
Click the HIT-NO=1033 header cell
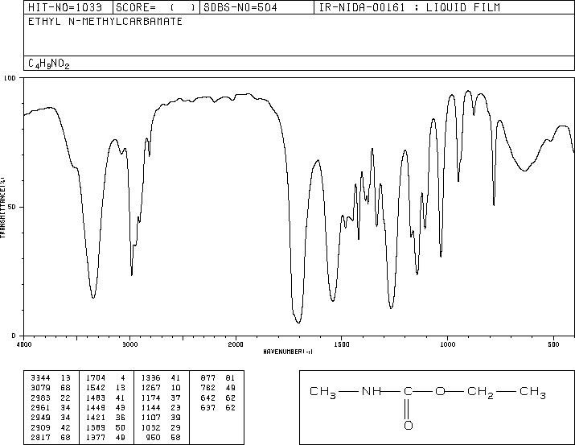point(65,8)
